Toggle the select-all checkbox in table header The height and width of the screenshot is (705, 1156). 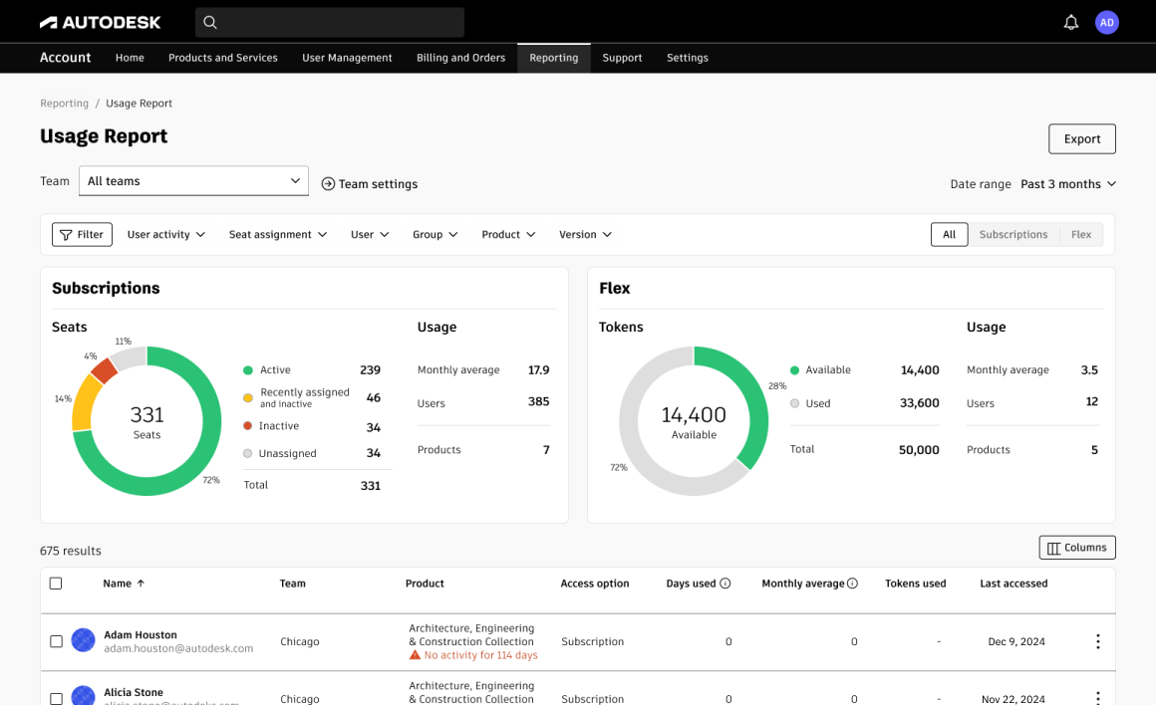(x=56, y=584)
